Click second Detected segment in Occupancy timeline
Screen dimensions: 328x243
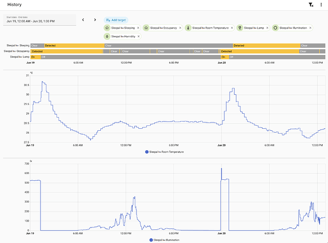(260, 52)
